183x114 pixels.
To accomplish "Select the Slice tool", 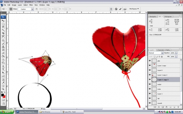I will (x=3, y=36).
